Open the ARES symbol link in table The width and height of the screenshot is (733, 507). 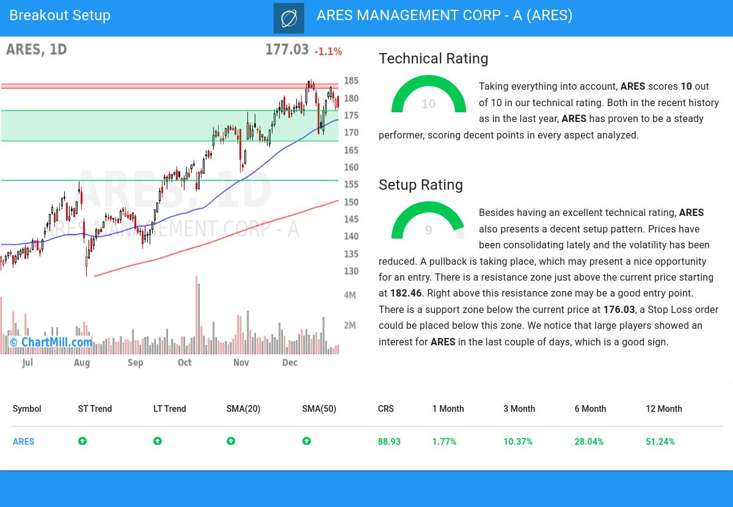click(x=24, y=442)
